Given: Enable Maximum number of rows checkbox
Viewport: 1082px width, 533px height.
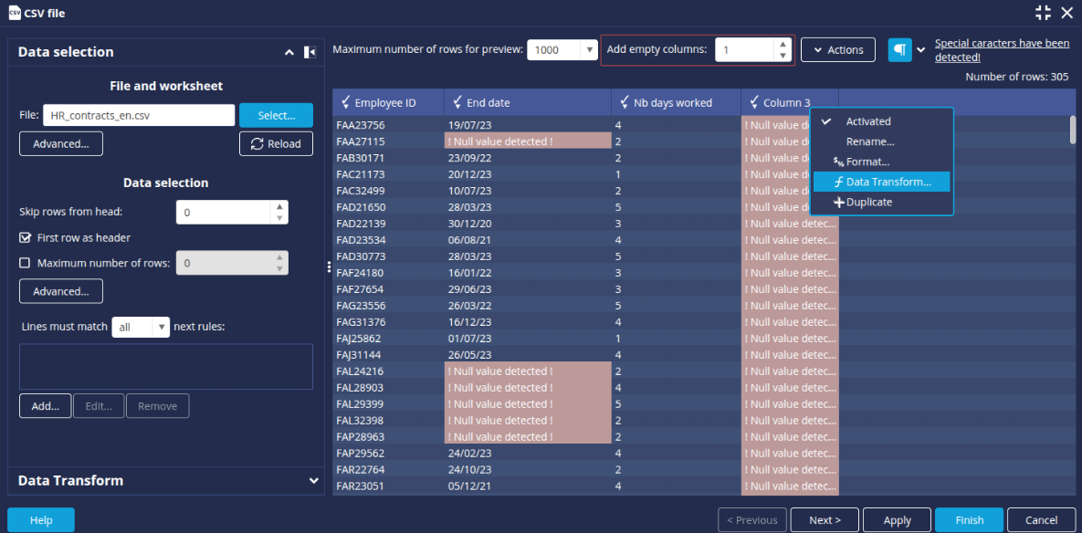Looking at the screenshot, I should coord(26,263).
